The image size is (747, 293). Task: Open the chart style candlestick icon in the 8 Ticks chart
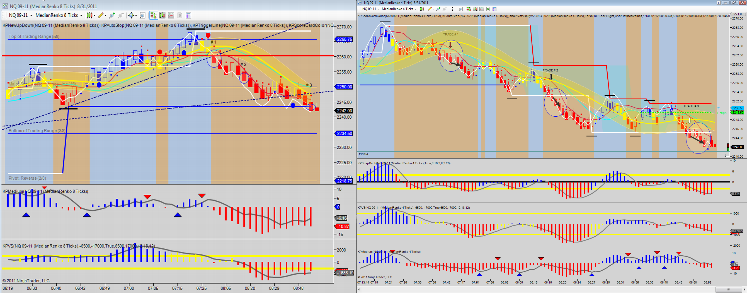(x=89, y=15)
